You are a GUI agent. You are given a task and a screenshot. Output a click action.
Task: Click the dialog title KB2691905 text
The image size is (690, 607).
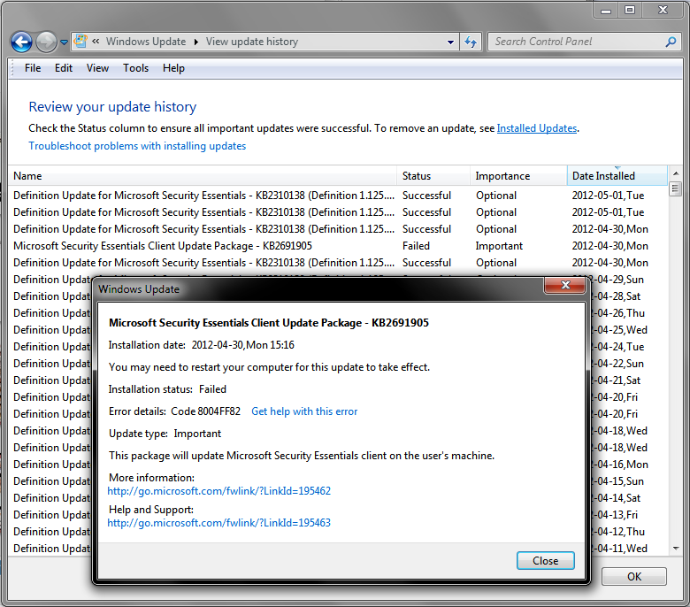click(268, 323)
